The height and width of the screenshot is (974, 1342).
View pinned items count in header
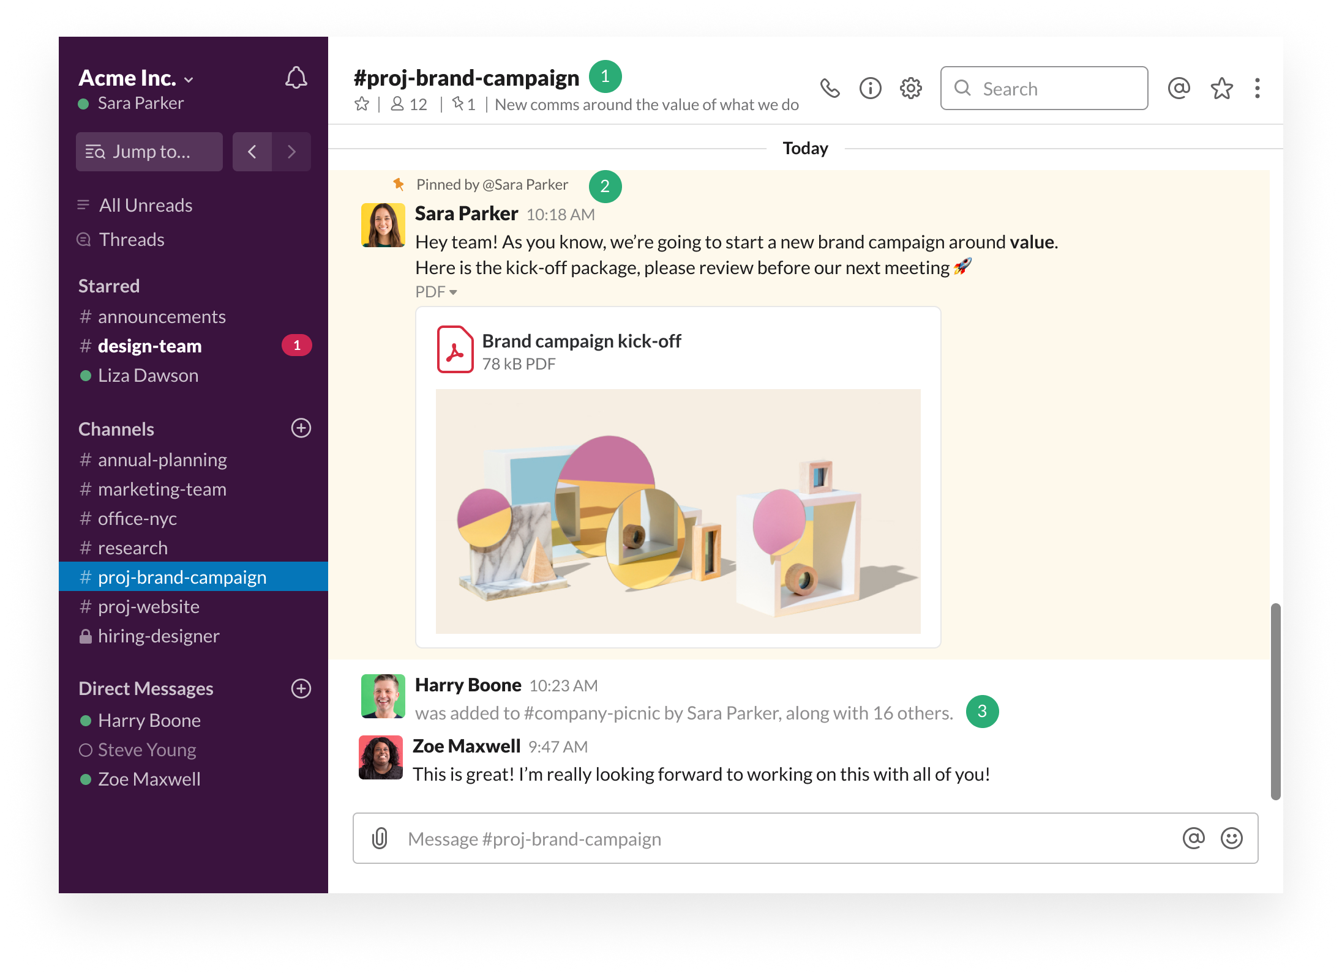[463, 105]
